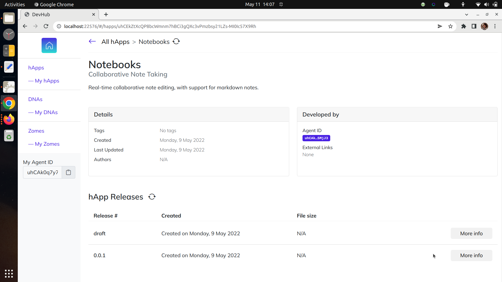Open the clock and calendar menu
Image resolution: width=502 pixels, height=282 pixels.
(x=260, y=4)
